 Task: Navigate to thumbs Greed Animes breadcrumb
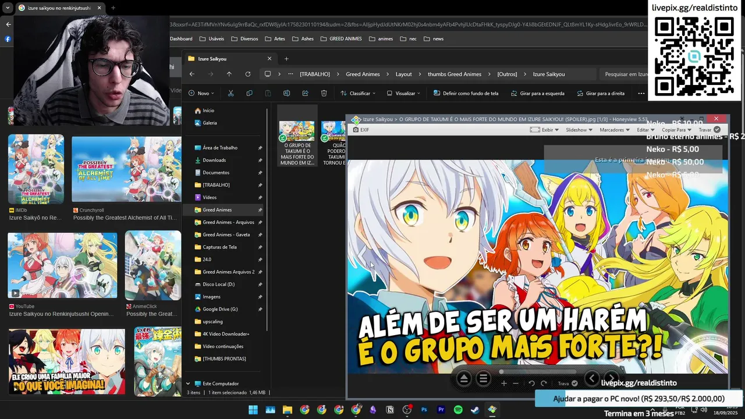(x=455, y=74)
